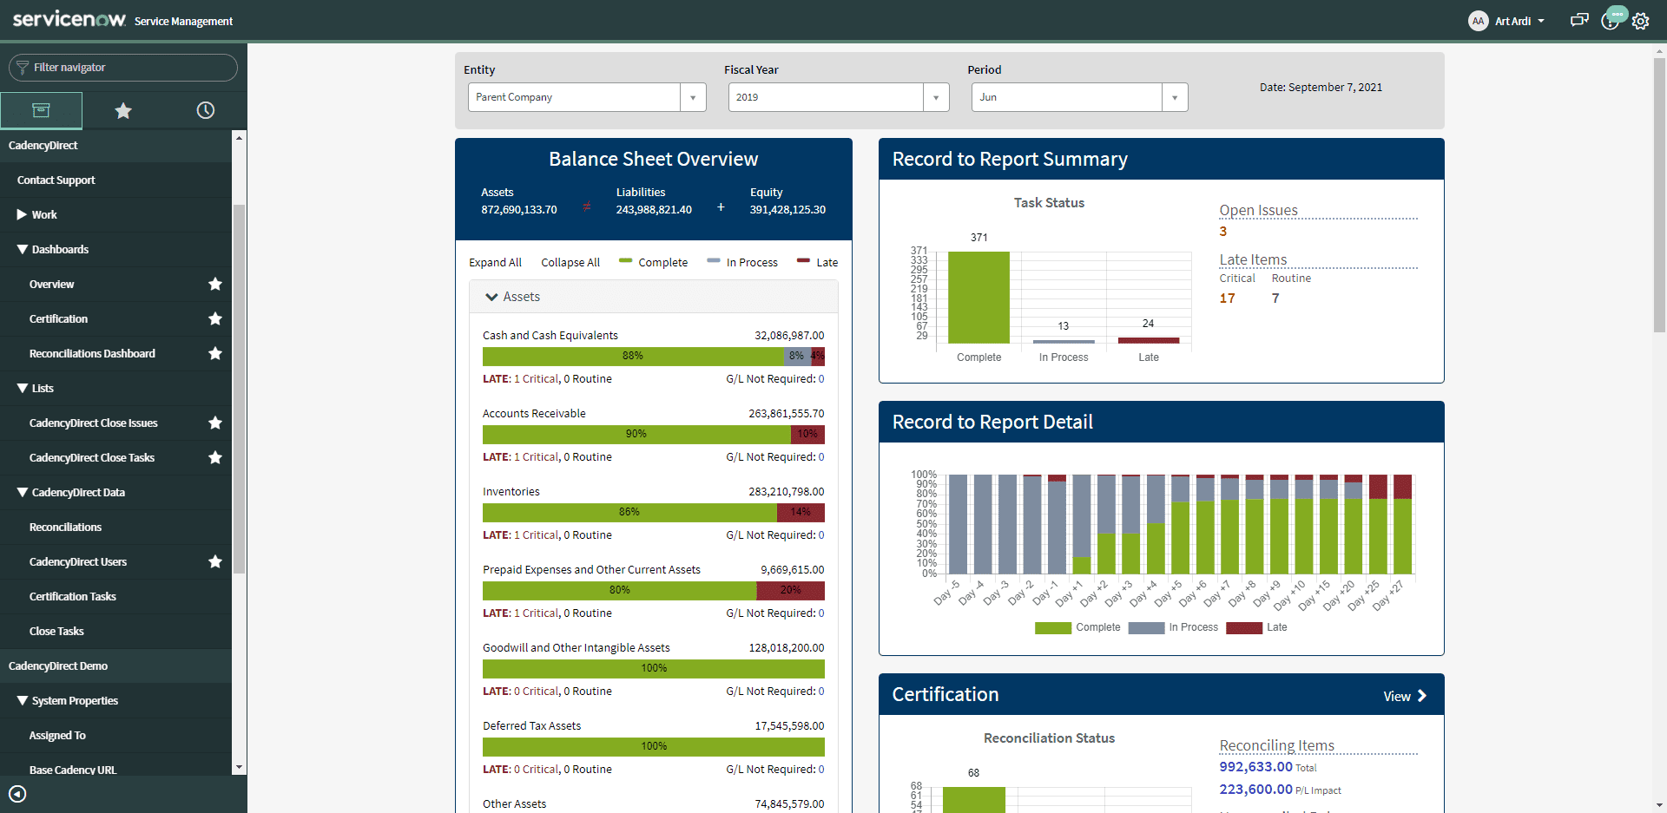The width and height of the screenshot is (1667, 813).
Task: Switch to the history clock tab
Action: pos(206,110)
